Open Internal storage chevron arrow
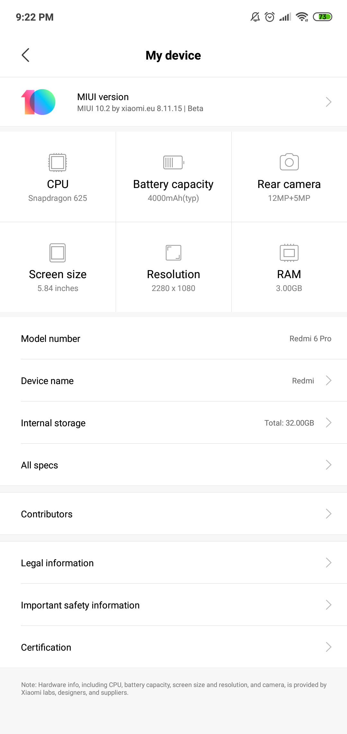 pos(328,423)
